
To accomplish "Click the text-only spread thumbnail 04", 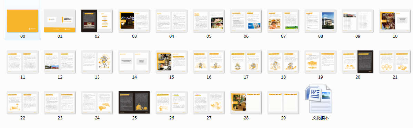I will coord(171,21).
